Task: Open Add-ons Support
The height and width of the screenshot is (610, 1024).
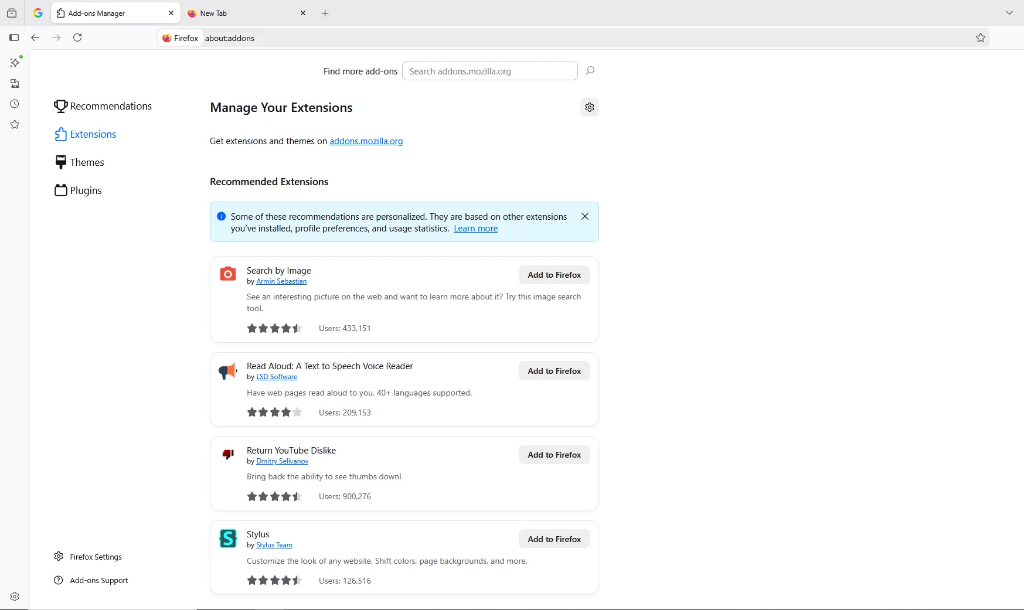Action: click(91, 580)
